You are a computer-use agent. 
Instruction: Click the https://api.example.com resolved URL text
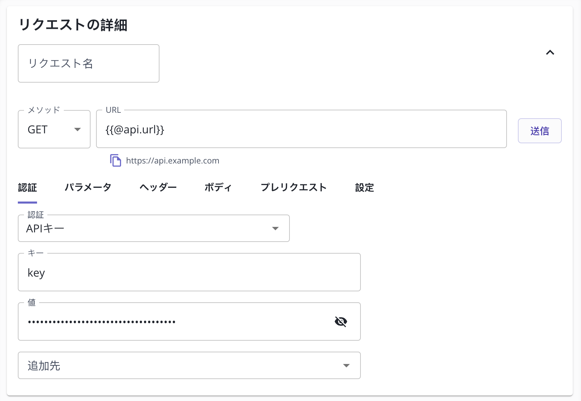point(173,161)
